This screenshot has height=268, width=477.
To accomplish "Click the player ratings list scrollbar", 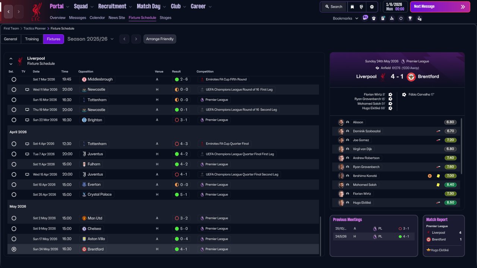I will pyautogui.click(x=461, y=146).
